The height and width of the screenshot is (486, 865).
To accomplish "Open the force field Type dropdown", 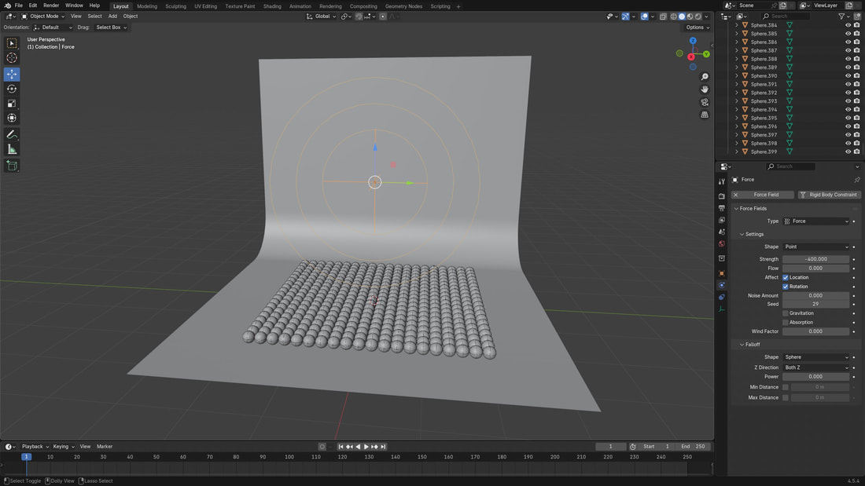I will 816,221.
